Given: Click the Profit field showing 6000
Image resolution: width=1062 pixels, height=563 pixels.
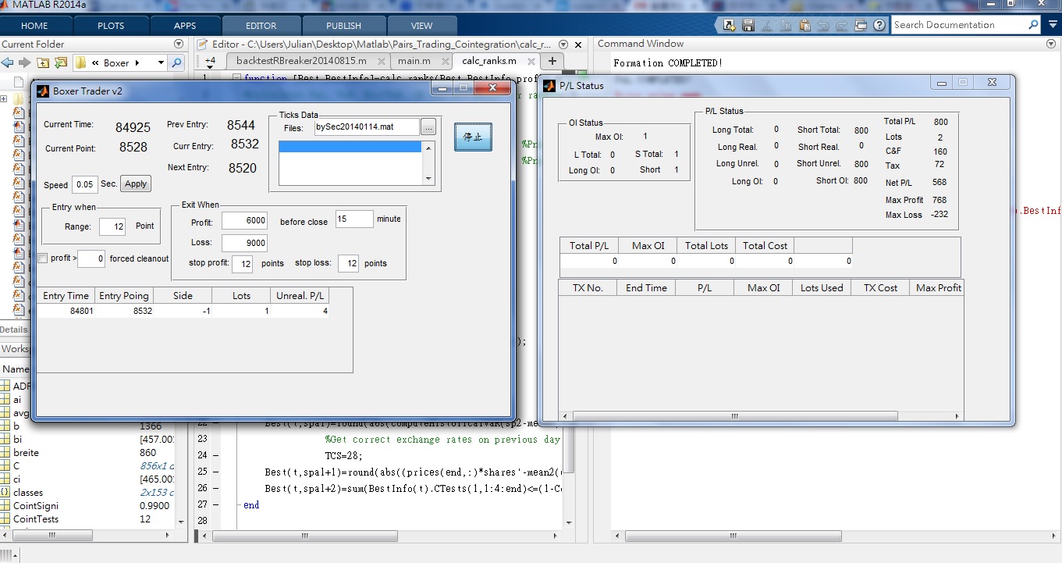Looking at the screenshot, I should 245,221.
